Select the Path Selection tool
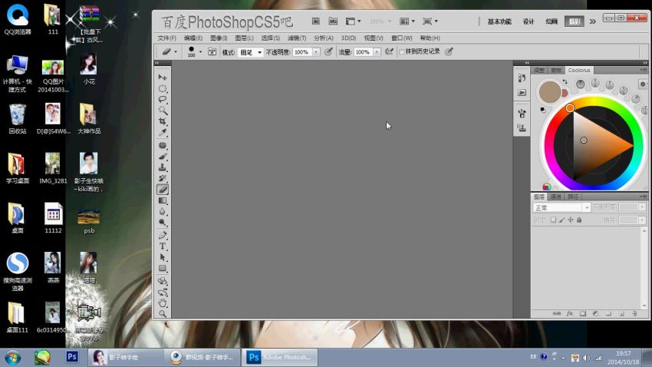 click(x=163, y=257)
